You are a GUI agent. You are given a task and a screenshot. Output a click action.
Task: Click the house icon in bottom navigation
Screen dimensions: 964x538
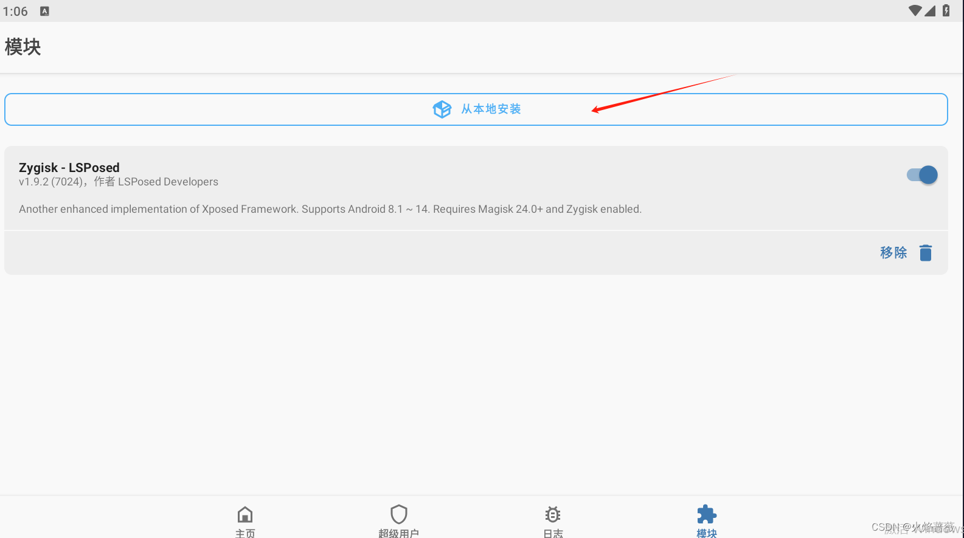245,514
